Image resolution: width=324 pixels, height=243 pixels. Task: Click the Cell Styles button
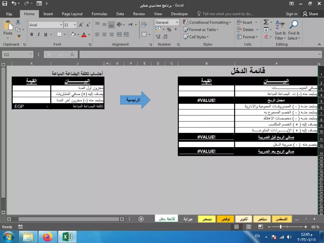196,37
